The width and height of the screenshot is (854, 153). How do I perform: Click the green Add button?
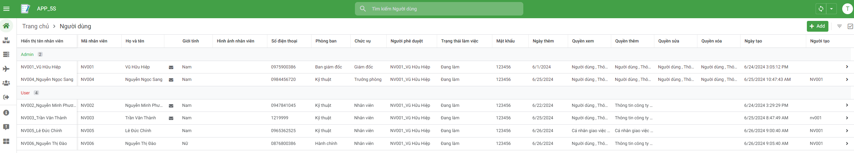click(817, 26)
